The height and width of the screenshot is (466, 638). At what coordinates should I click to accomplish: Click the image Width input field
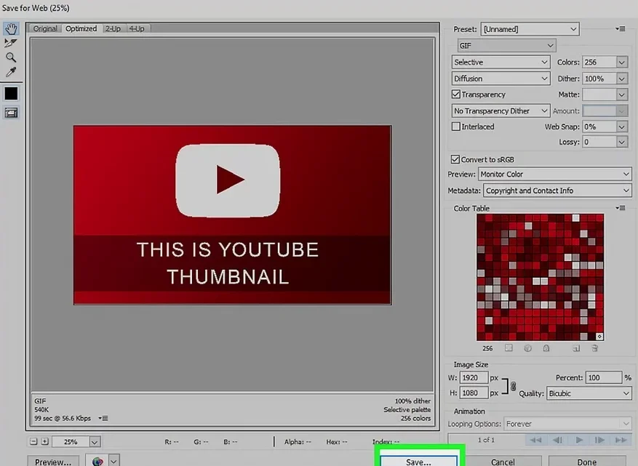coord(474,377)
